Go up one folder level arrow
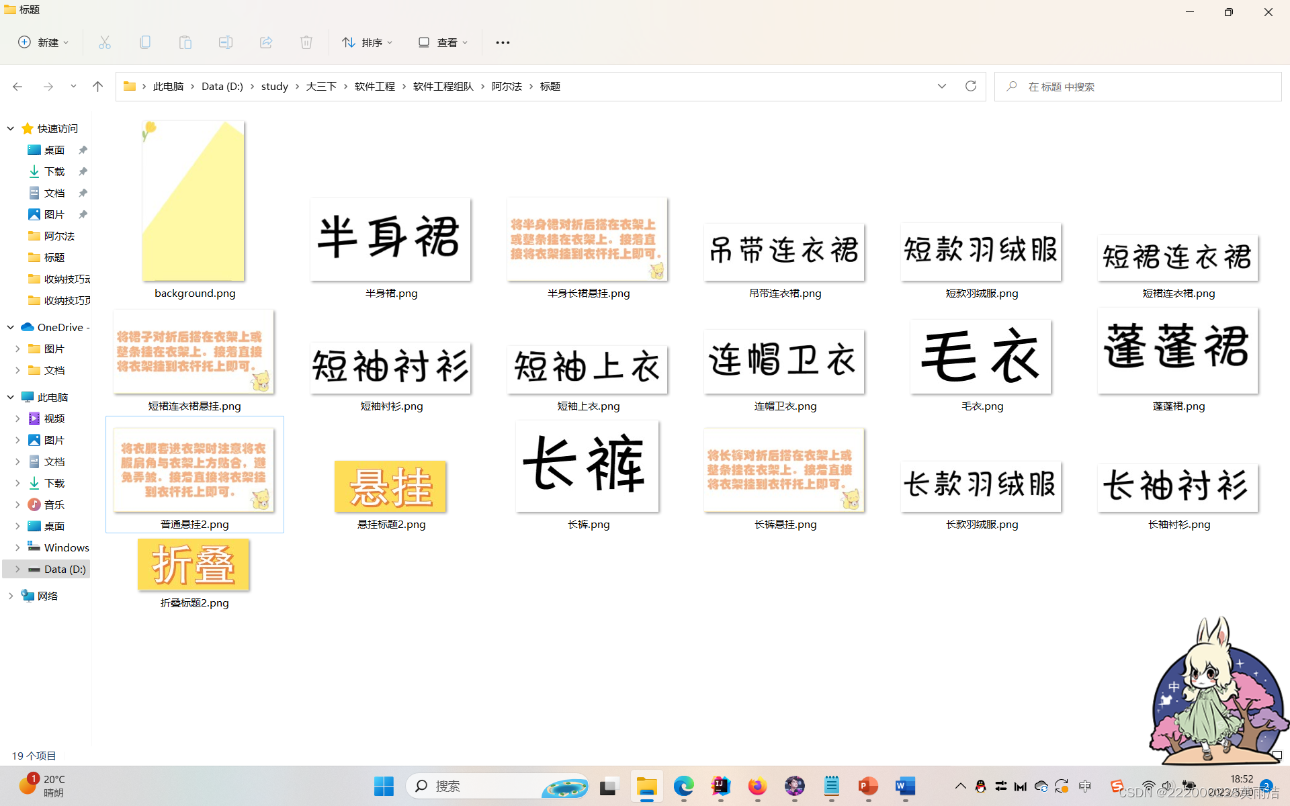This screenshot has width=1290, height=806. pyautogui.click(x=97, y=86)
